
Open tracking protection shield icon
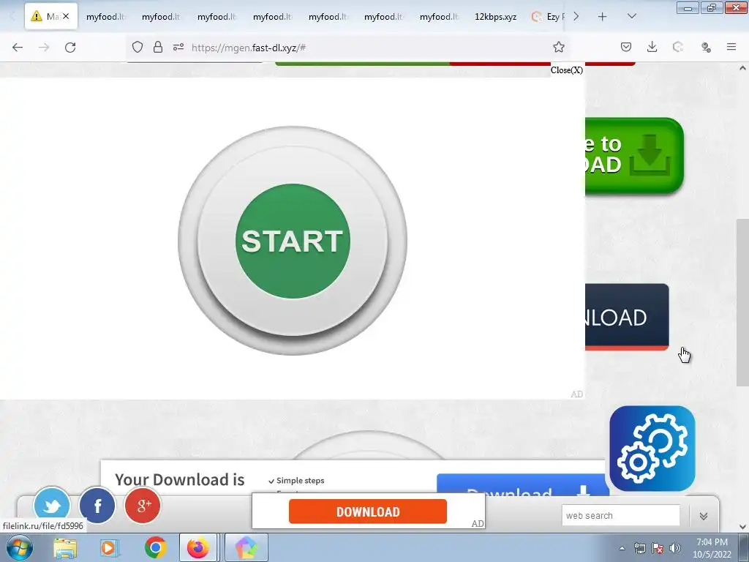pos(138,48)
